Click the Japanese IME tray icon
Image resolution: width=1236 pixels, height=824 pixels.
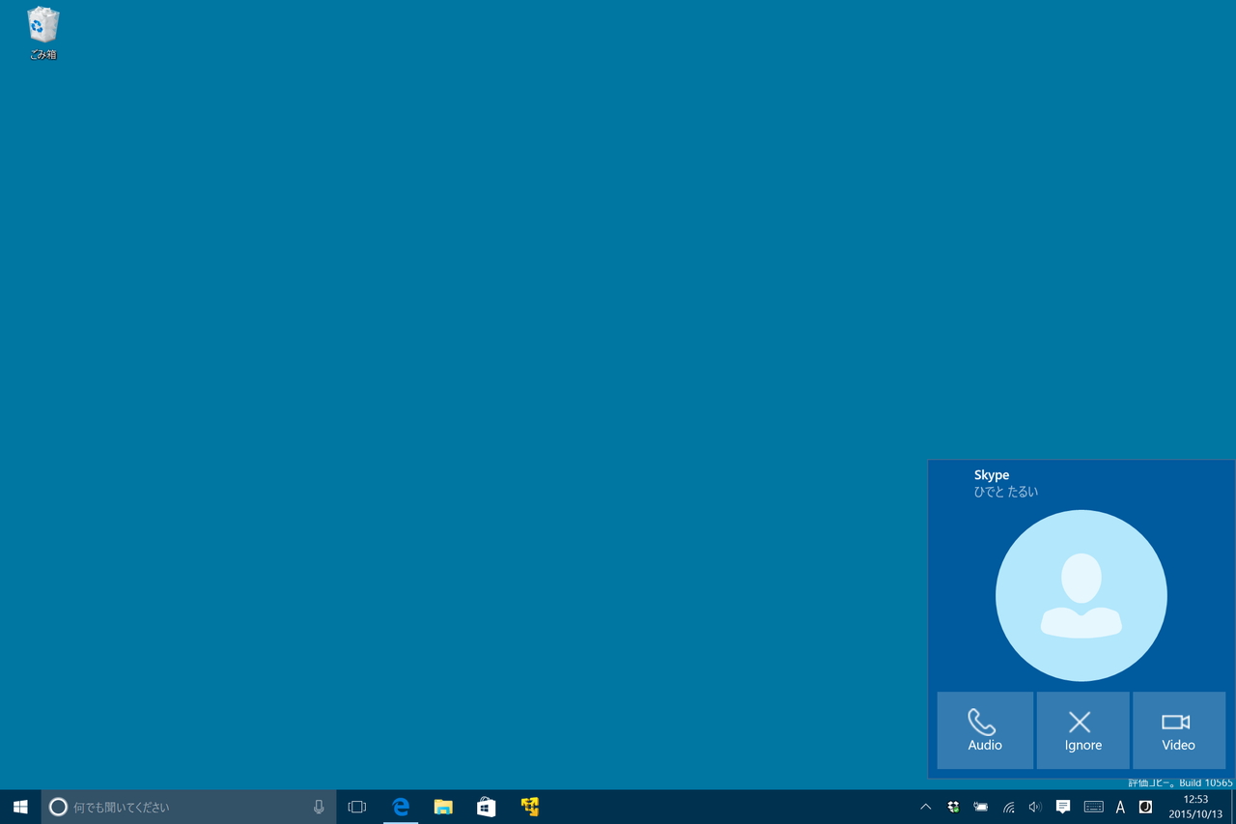tap(1146, 807)
